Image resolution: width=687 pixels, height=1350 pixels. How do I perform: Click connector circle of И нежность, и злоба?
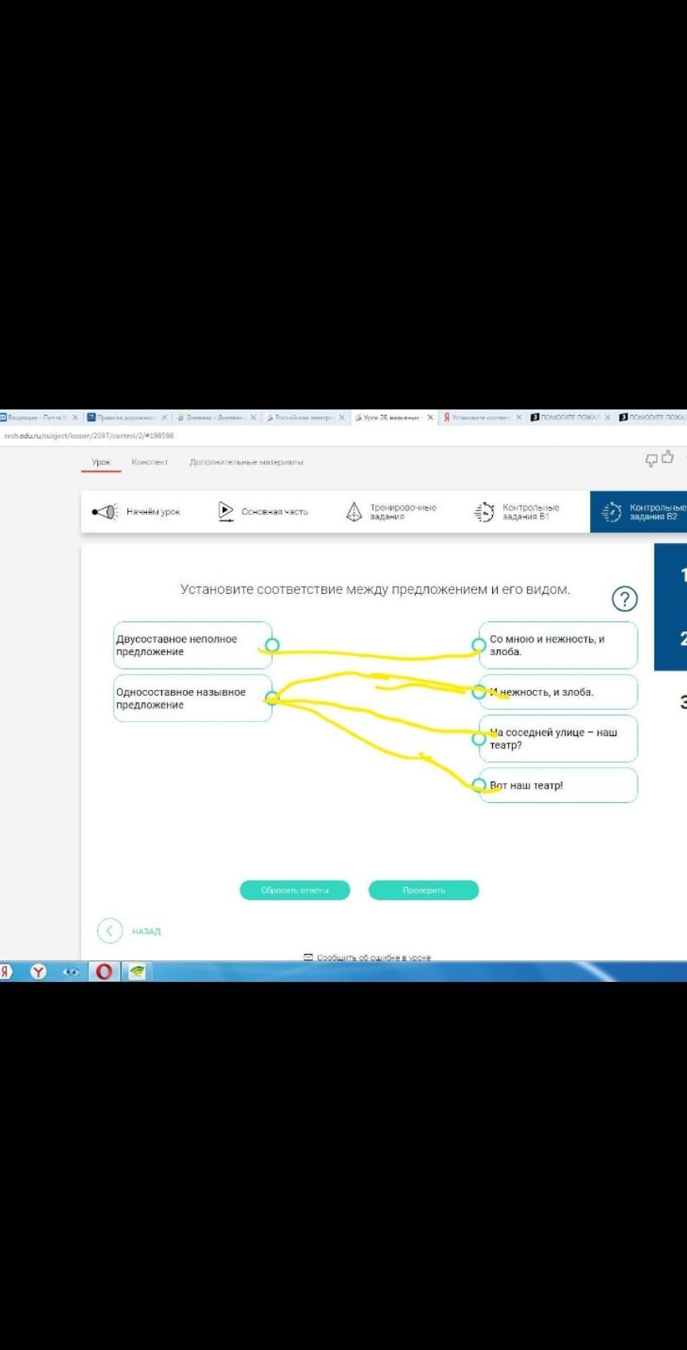tap(479, 692)
